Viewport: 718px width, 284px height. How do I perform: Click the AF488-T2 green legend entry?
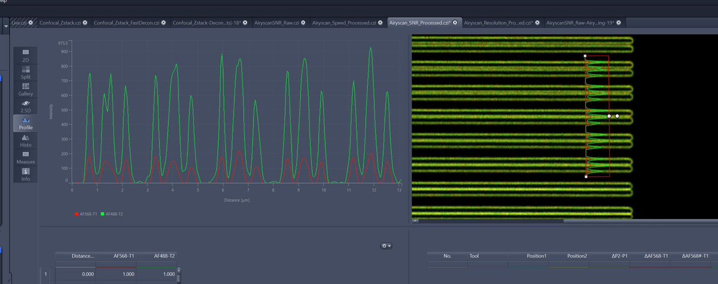click(x=112, y=213)
